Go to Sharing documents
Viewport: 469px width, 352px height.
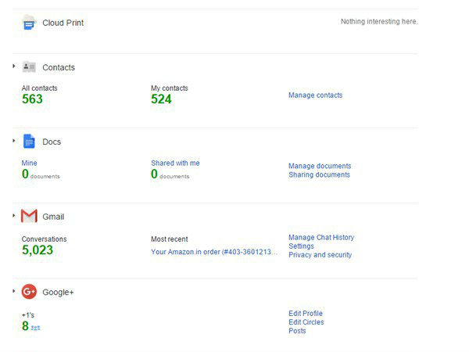319,174
